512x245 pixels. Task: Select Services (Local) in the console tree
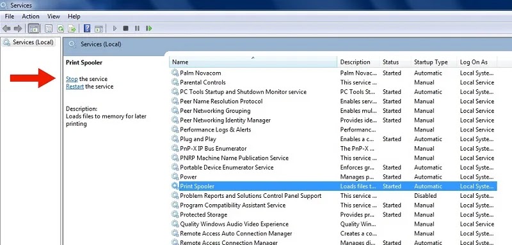33,42
